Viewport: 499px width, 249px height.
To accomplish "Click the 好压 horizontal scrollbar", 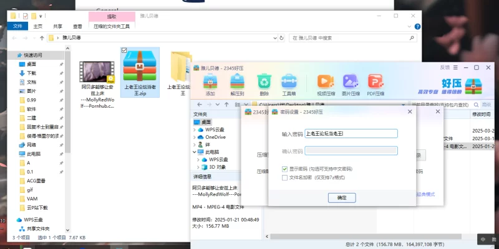I will pyautogui.click(x=366, y=237).
